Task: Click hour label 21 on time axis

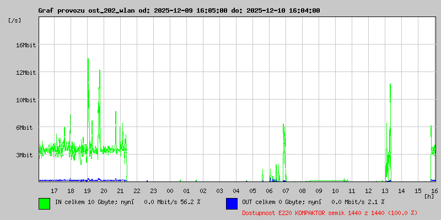Action: click(120, 191)
